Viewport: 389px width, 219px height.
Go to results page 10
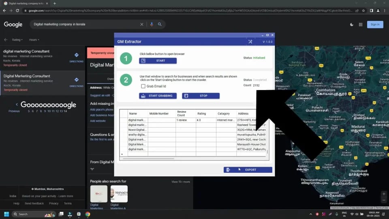(x=49, y=111)
